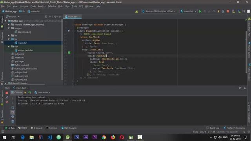Hide the Project panel with its hide icon
Screen dimensions: 251x141
(x=60, y=16)
